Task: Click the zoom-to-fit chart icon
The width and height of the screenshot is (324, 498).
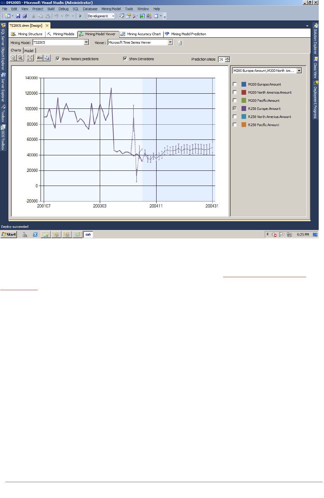Action: click(x=30, y=58)
